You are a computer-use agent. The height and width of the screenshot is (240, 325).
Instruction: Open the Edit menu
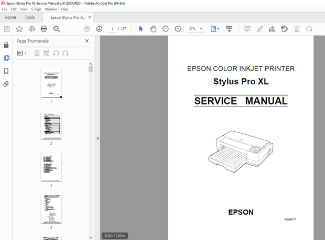pyautogui.click(x=14, y=9)
